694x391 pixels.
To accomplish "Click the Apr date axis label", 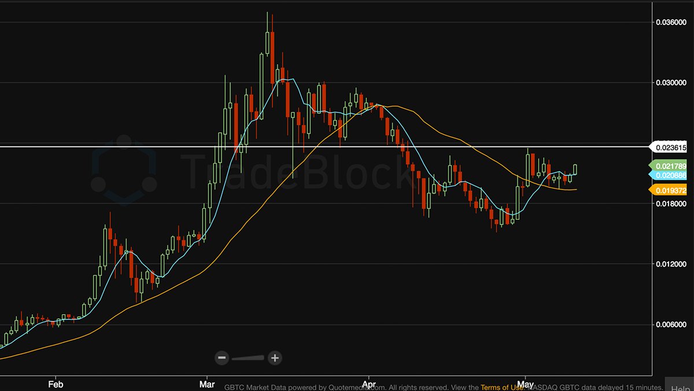I will (x=368, y=384).
